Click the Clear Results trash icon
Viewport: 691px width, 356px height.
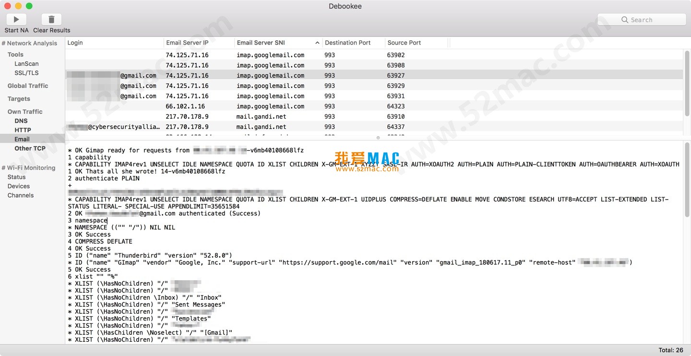(x=51, y=20)
